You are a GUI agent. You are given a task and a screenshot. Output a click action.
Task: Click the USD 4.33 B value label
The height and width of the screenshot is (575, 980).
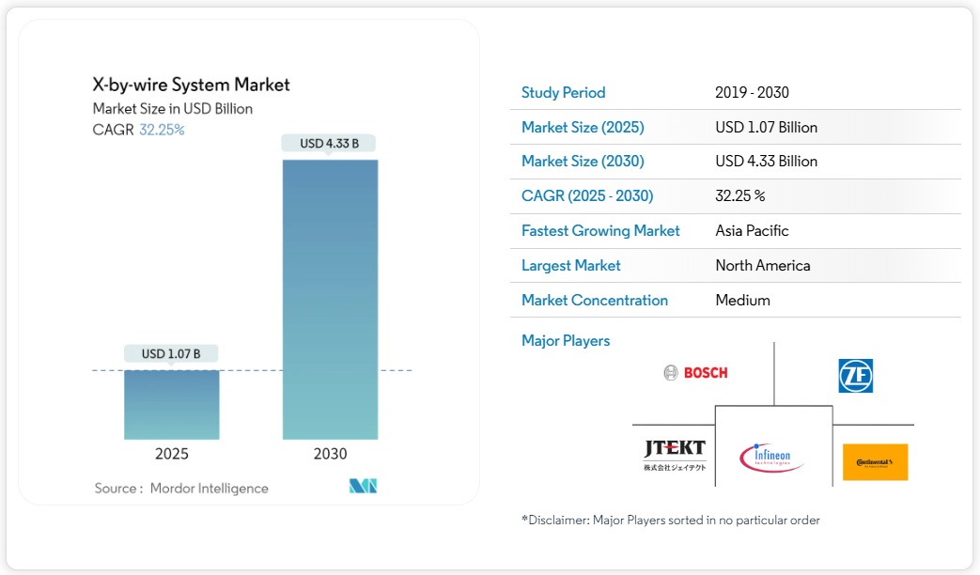pyautogui.click(x=330, y=144)
